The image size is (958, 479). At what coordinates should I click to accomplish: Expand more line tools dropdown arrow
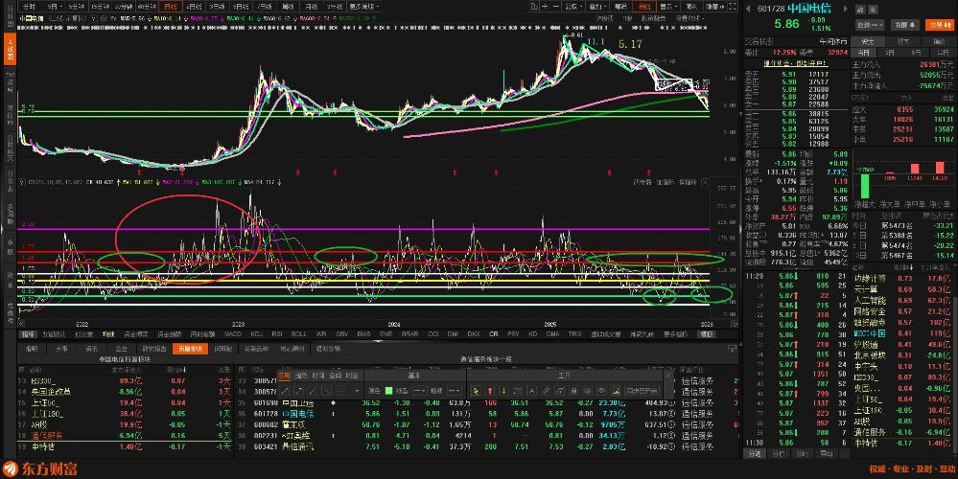(x=357, y=391)
